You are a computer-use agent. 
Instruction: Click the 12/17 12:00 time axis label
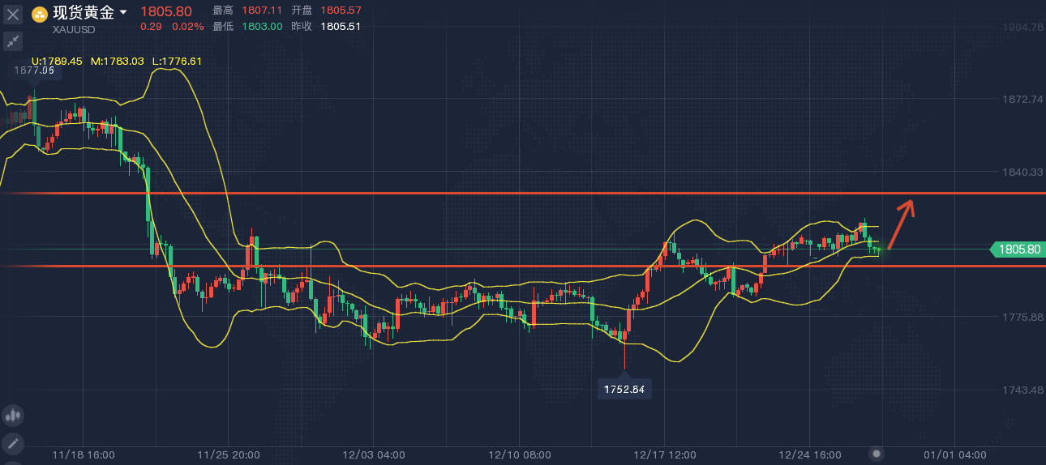(x=665, y=454)
